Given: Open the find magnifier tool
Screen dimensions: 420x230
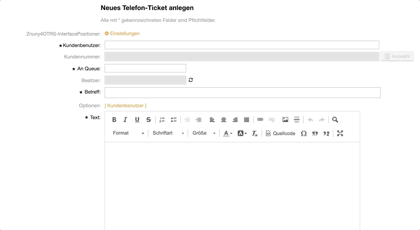Looking at the screenshot, I should tap(335, 120).
